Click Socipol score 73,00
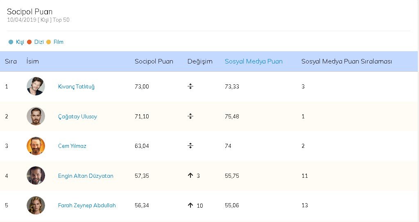419x222 pixels. point(142,86)
